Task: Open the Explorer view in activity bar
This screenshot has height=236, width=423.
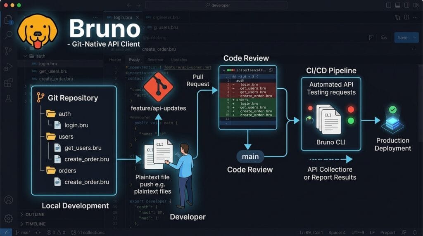Action: point(8,19)
